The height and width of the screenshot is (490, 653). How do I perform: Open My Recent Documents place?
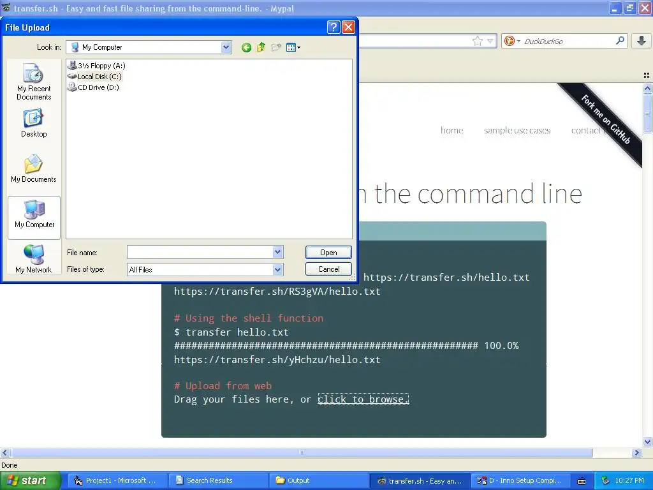coord(34,82)
